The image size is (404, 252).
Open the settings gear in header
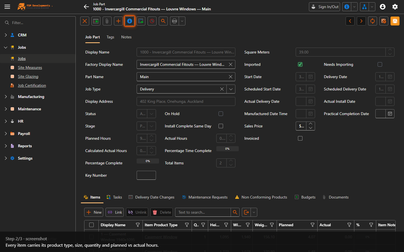click(395, 7)
